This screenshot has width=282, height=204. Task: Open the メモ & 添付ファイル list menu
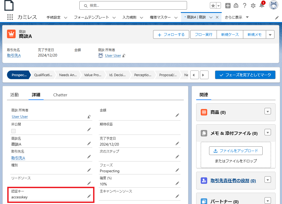268,132
